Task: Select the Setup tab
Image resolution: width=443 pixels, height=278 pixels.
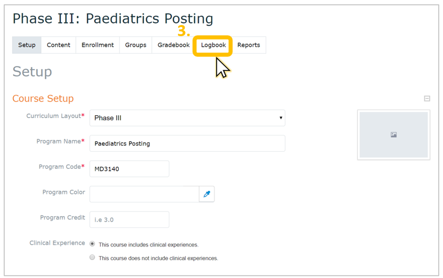Action: click(27, 45)
